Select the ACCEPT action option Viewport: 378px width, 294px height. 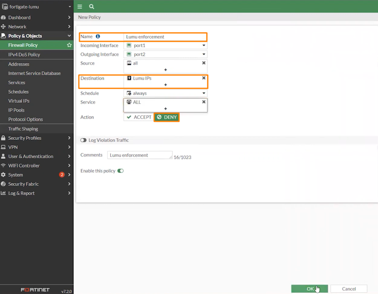pos(139,117)
